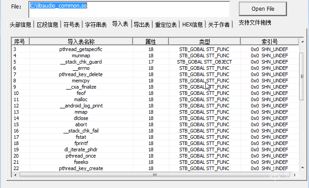Select the malloc row
This screenshot has width=309, height=188.
click(x=155, y=99)
